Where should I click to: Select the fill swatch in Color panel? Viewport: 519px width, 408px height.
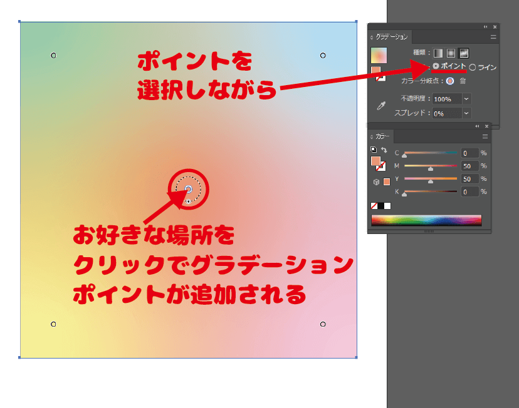[x=375, y=161]
